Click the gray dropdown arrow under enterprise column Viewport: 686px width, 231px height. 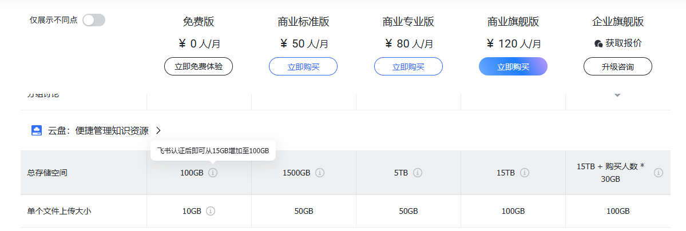[x=617, y=95]
